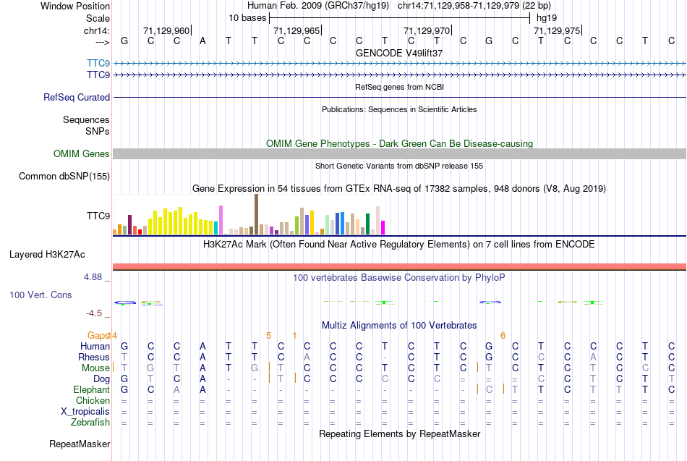687x461 pixels.
Task: Click Short Genetic Variants from dbSNP title
Action: tap(399, 166)
